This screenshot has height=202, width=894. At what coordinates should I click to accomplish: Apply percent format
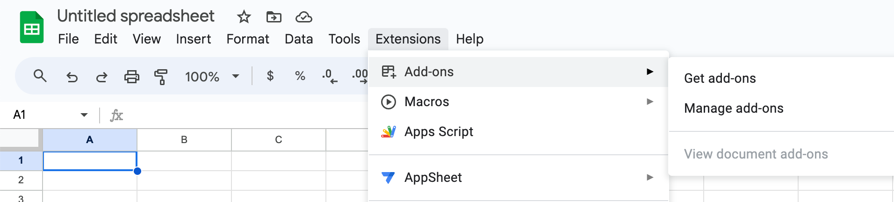(300, 76)
